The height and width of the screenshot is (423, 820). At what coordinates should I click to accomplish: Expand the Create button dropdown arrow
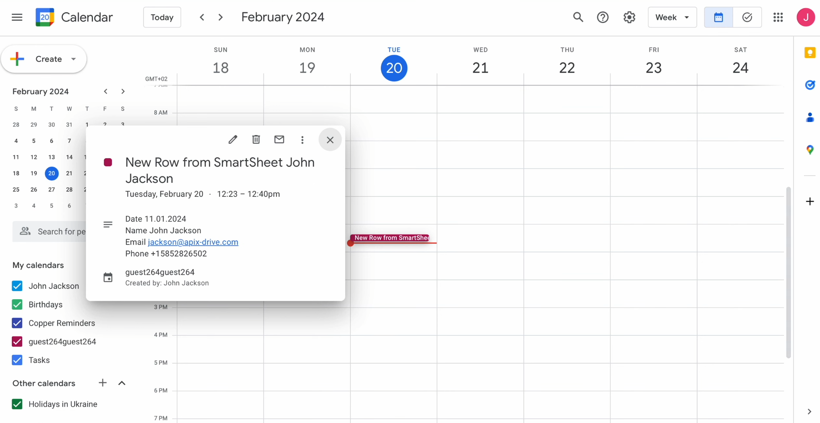pos(73,59)
